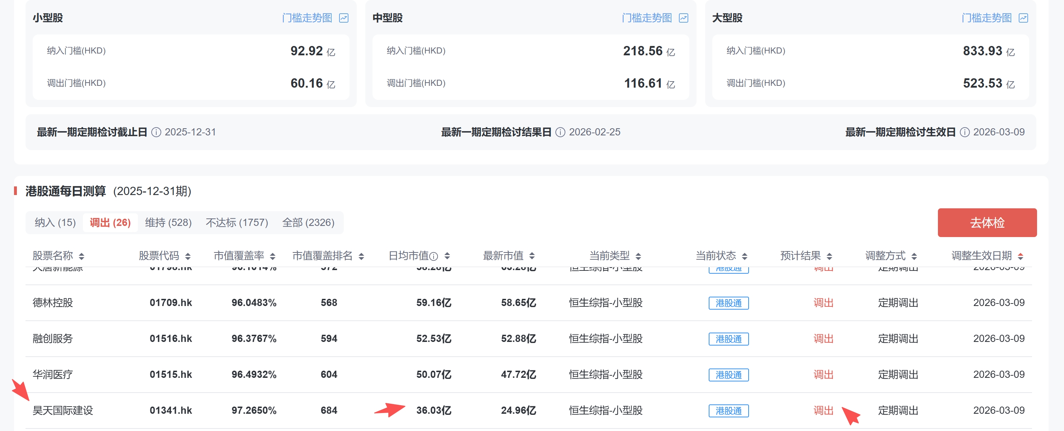Click info icon in 日均市值 column header
This screenshot has width=1064, height=431.
433,256
